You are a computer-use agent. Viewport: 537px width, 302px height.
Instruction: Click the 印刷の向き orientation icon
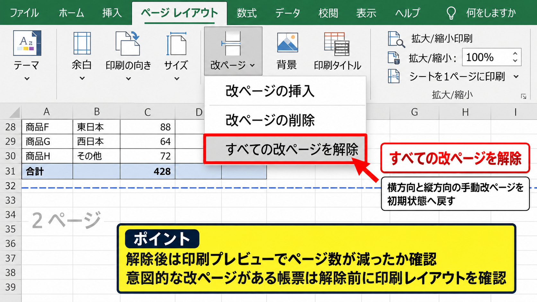click(128, 43)
